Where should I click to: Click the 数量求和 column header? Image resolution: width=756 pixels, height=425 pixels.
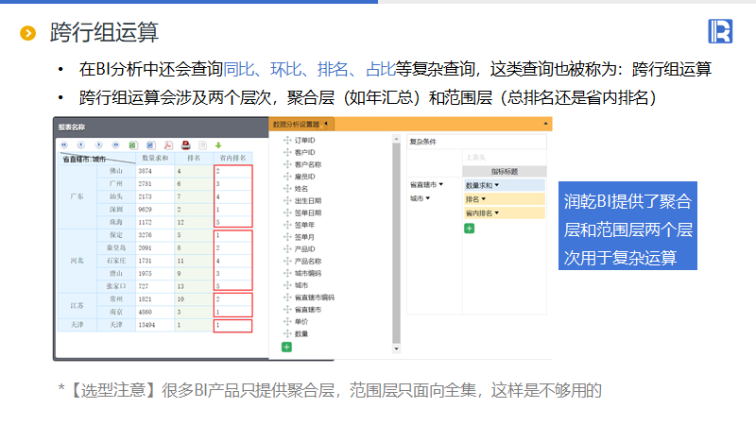coord(155,158)
